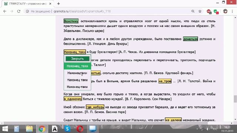Viewport: 237px width, 133px height.
Task: Click the volume speaker tray icon
Action: [208, 129]
